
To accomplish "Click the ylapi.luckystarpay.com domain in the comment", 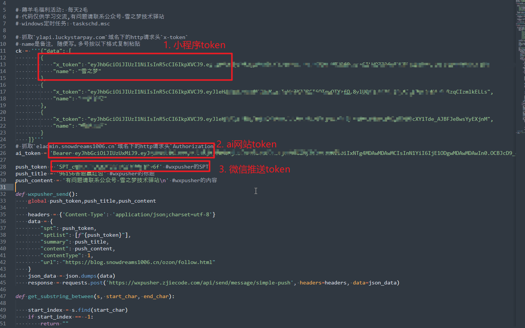I will [x=71, y=37].
